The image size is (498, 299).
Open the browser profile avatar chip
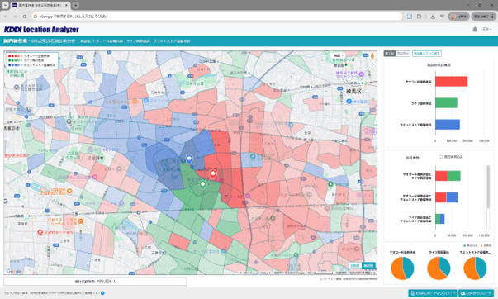458,17
